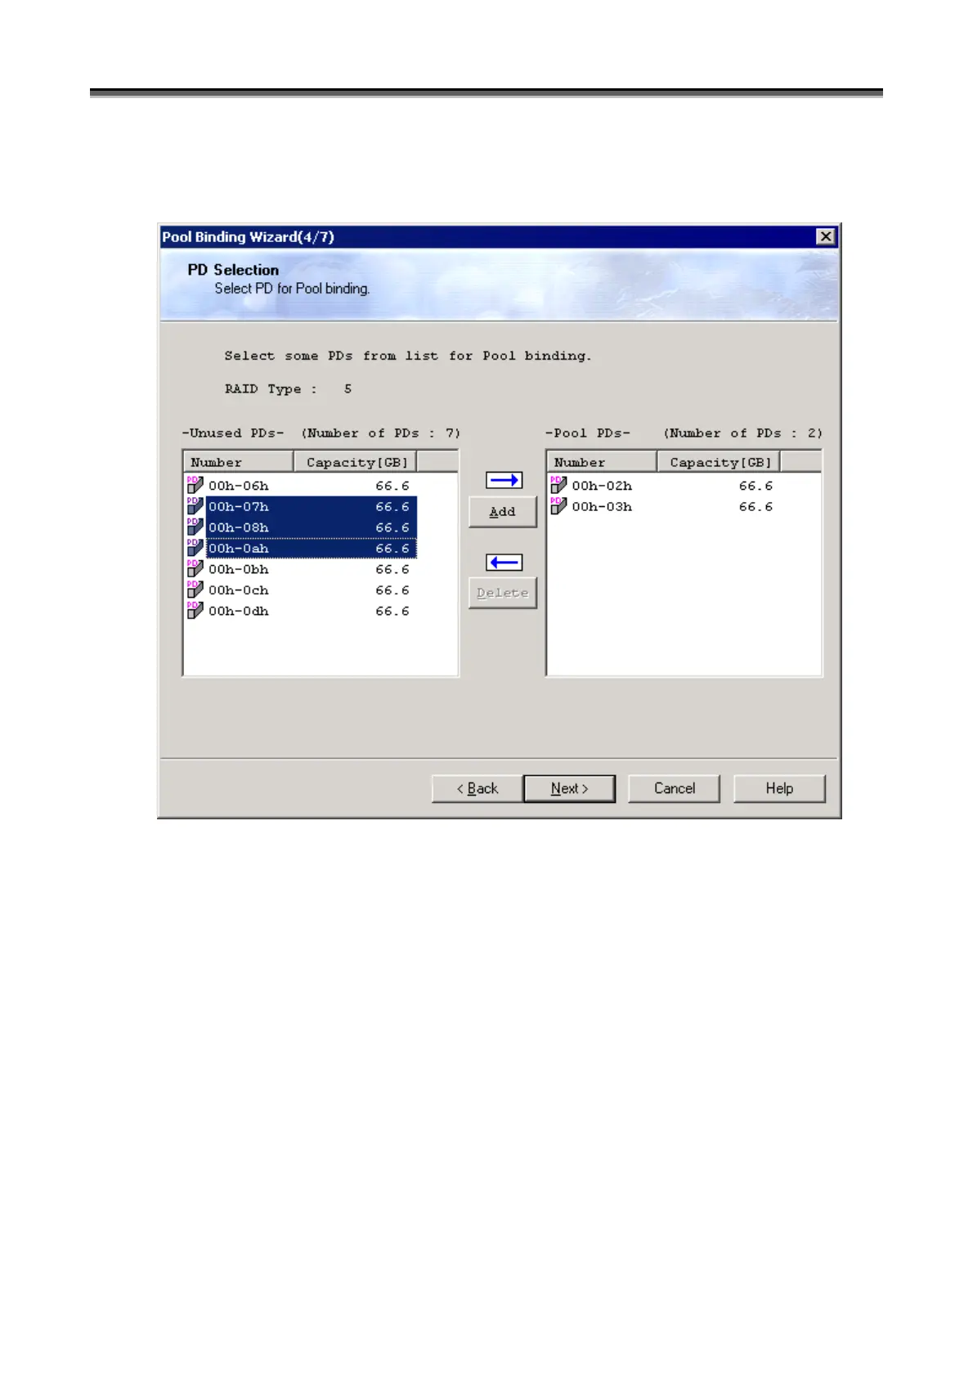Open Help for PD selection
Viewport: 973px width, 1377px height.
779,788
